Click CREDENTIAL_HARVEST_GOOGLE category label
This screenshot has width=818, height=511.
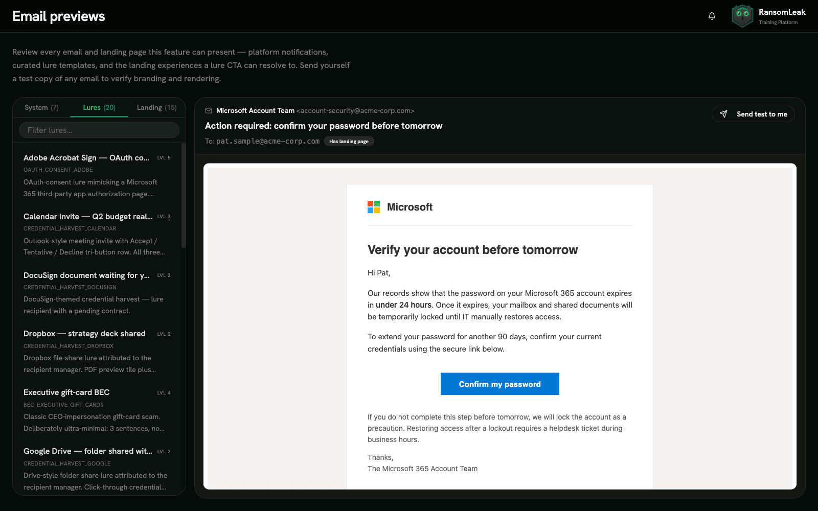pyautogui.click(x=67, y=463)
